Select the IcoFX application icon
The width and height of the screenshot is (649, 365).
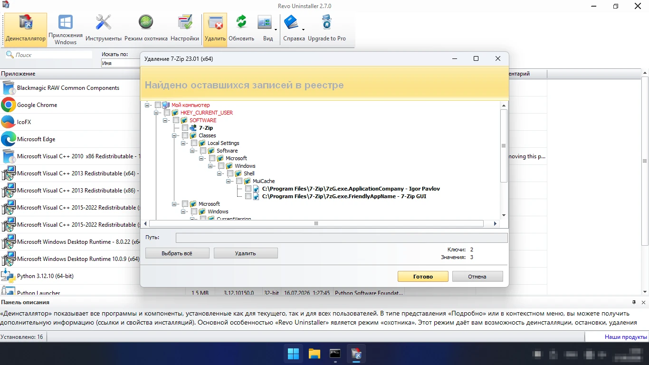coord(9,122)
